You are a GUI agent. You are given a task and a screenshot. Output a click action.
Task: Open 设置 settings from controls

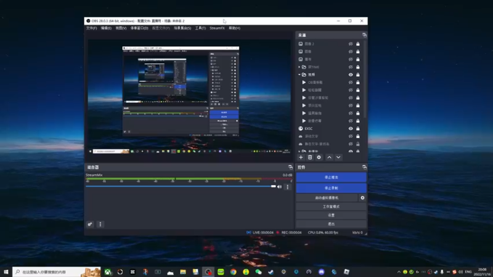pos(331,215)
